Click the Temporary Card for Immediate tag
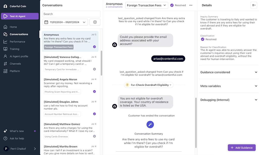This screenshot has height=155, width=259. 62,69
